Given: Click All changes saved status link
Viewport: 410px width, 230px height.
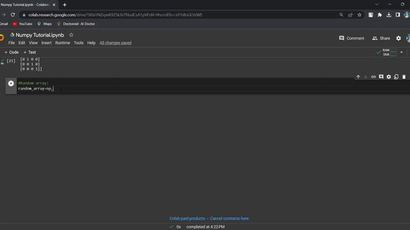Looking at the screenshot, I should [115, 43].
